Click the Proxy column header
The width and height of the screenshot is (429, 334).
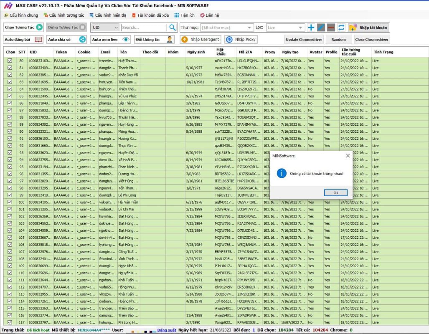tap(270, 52)
